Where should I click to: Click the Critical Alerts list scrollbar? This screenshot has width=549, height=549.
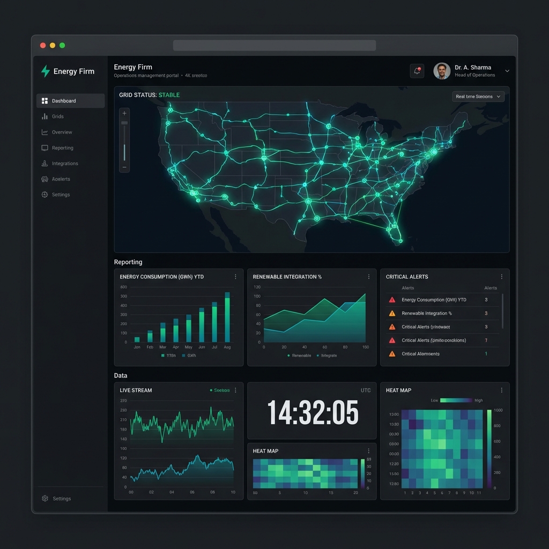coord(502,311)
